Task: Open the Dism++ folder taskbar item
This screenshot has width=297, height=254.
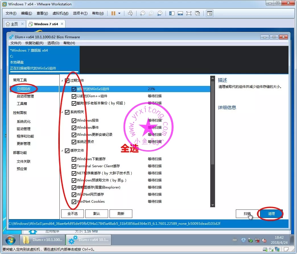Action: 43,240
